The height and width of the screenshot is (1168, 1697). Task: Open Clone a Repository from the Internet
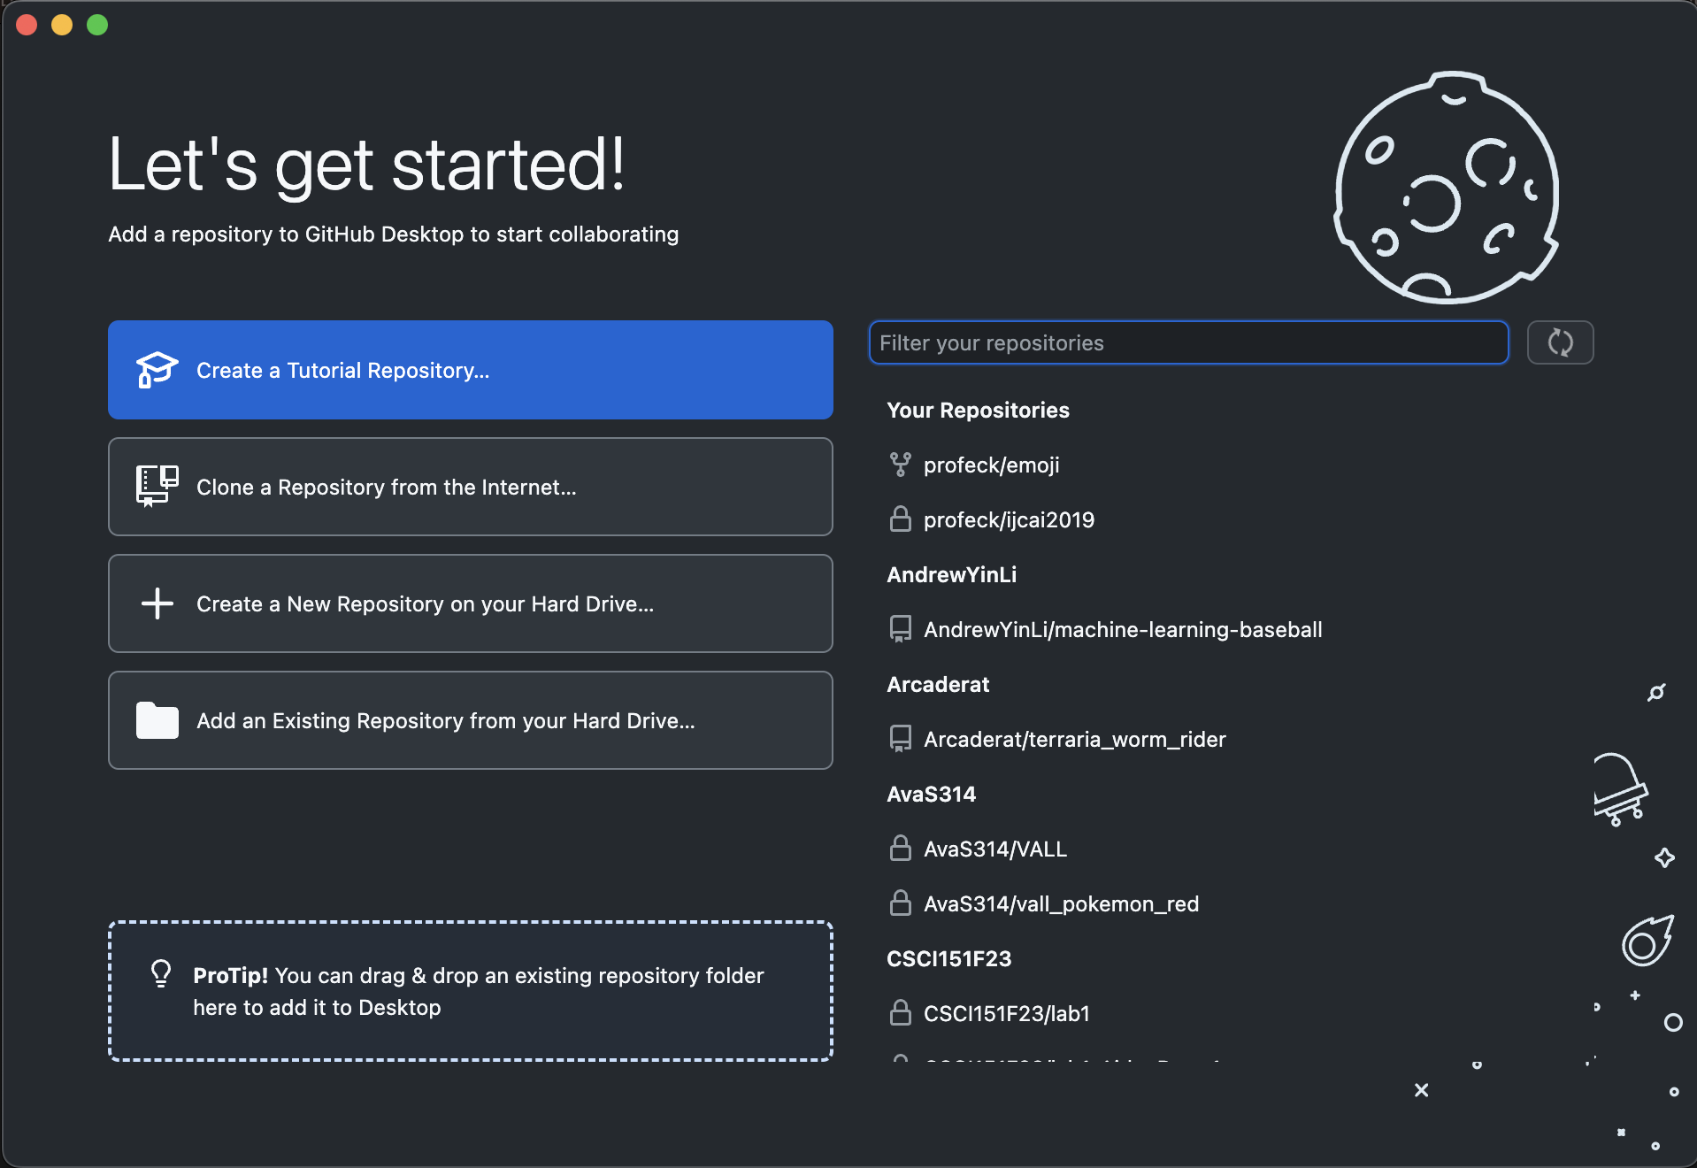pyautogui.click(x=470, y=487)
